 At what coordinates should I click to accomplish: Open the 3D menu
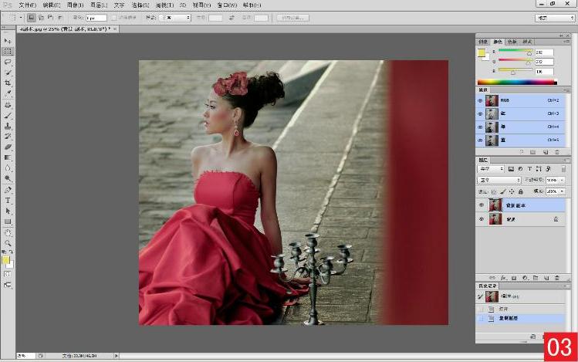click(x=182, y=5)
